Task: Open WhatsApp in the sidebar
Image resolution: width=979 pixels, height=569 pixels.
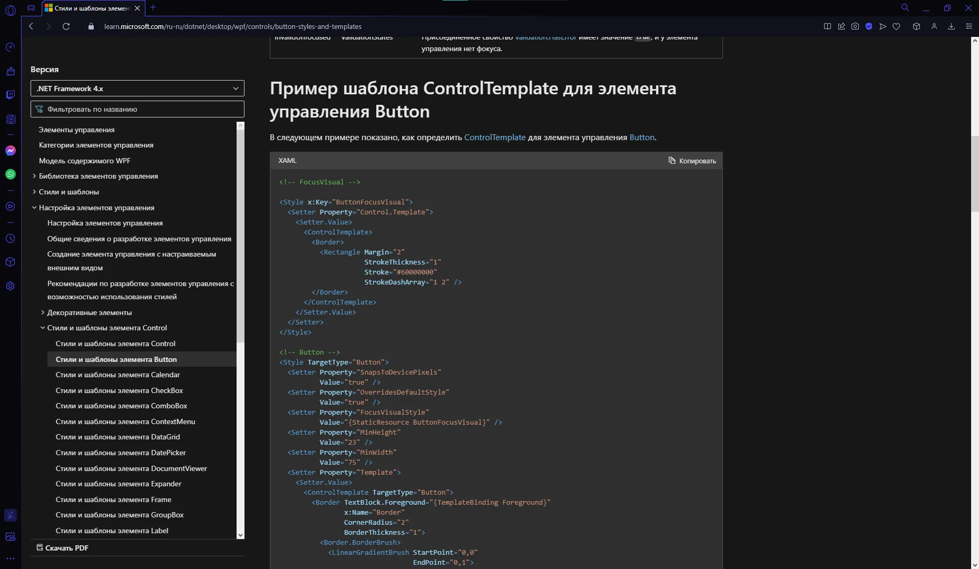Action: (11, 174)
